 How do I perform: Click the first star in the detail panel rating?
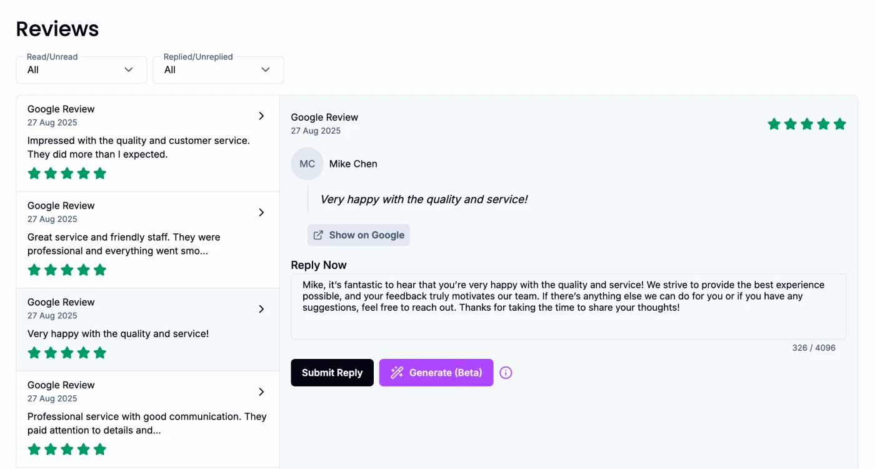pyautogui.click(x=774, y=124)
